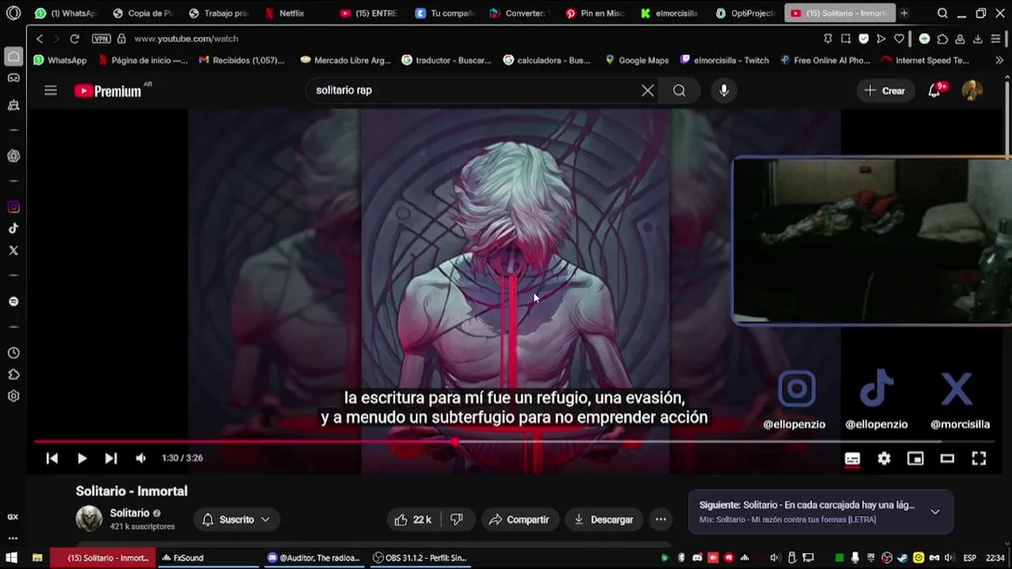Open the Solitario channel avatar
The height and width of the screenshot is (569, 1012).
click(x=89, y=518)
